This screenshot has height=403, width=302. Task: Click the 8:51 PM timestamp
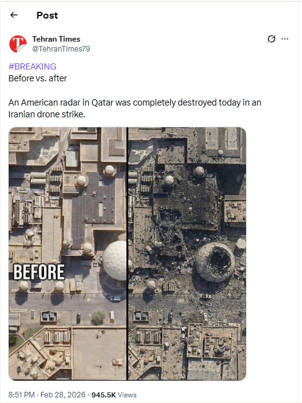(21, 394)
